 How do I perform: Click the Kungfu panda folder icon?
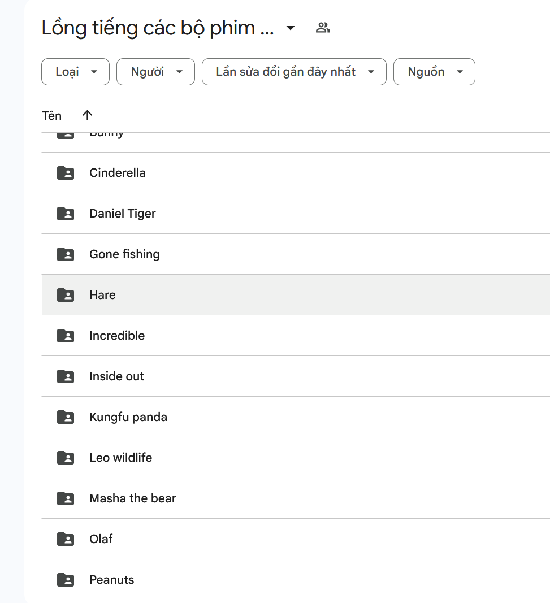point(66,417)
